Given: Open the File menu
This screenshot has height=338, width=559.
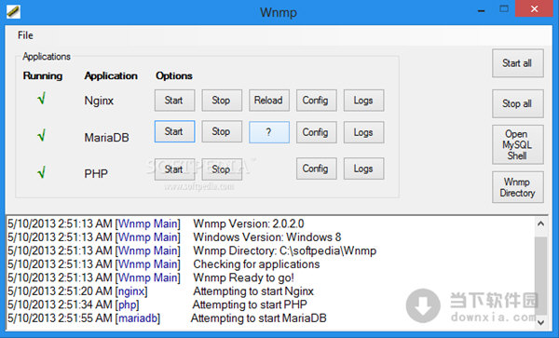Looking at the screenshot, I should 25,35.
